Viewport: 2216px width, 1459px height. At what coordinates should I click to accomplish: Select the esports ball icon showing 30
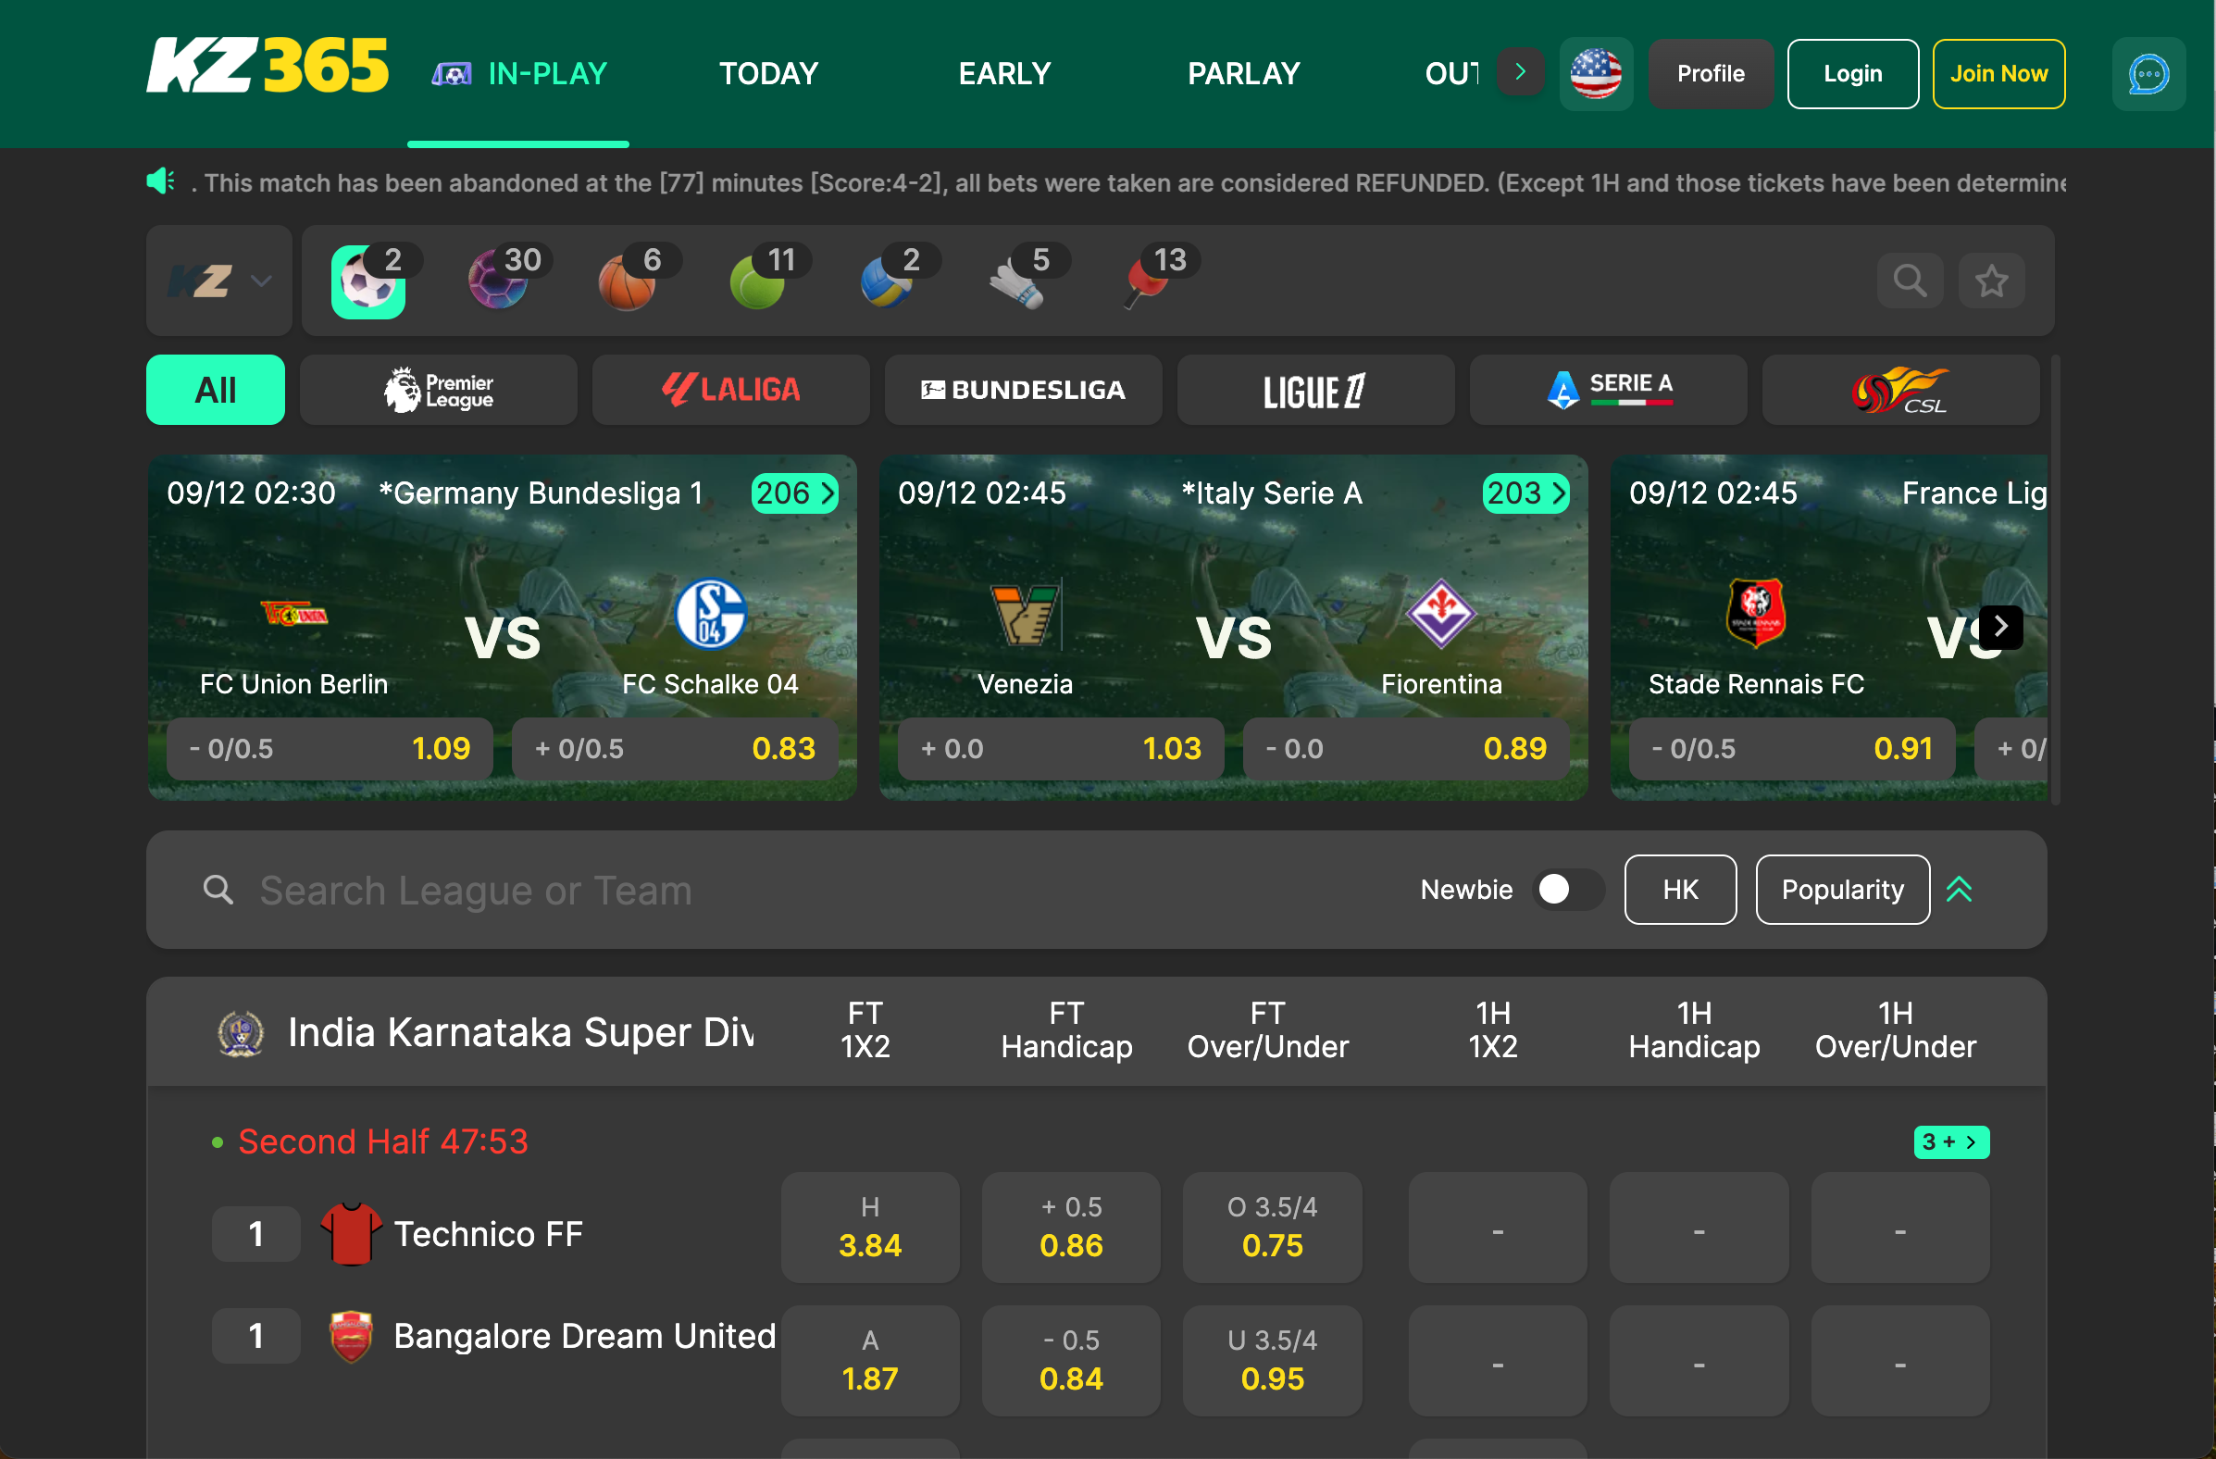pyautogui.click(x=498, y=281)
